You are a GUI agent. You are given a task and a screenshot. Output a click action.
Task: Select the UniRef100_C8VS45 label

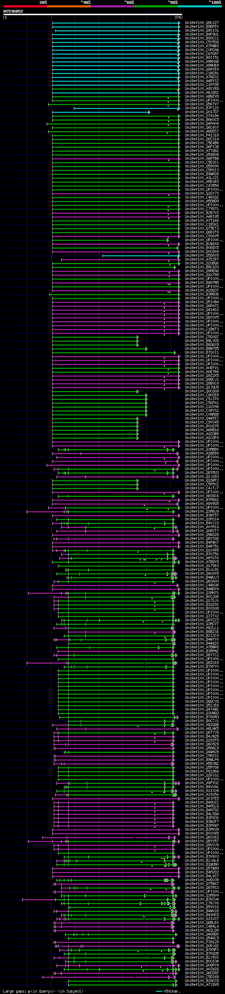[x=202, y=422]
